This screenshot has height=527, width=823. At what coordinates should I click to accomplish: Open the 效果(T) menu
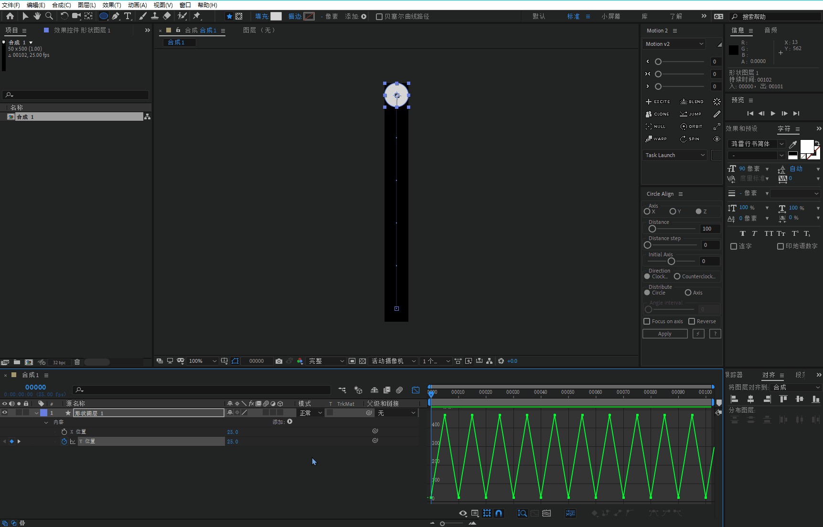(x=112, y=5)
